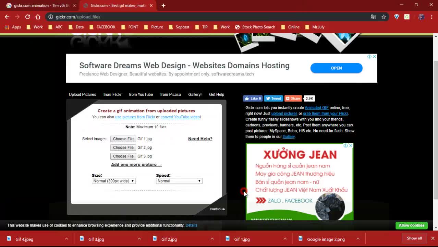Viewport: 438px width, 247px height.
Task: Click Allow cookies button
Action: pyautogui.click(x=411, y=225)
